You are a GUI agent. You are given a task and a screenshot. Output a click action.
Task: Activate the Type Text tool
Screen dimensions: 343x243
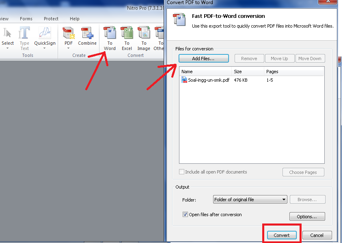(x=24, y=38)
